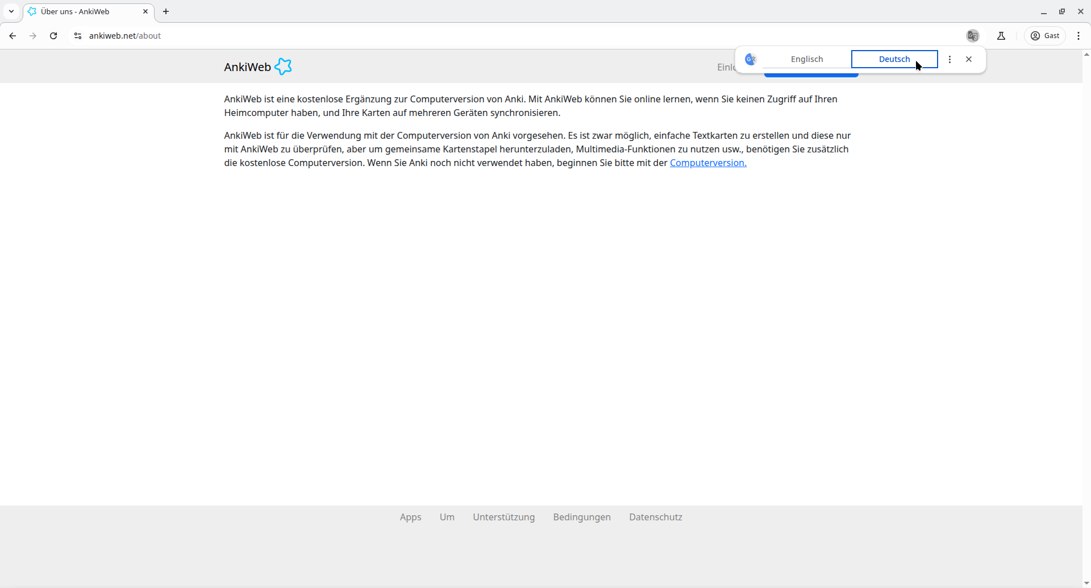Open the Gast profile button
Viewport: 1091px width, 588px height.
(x=1045, y=36)
